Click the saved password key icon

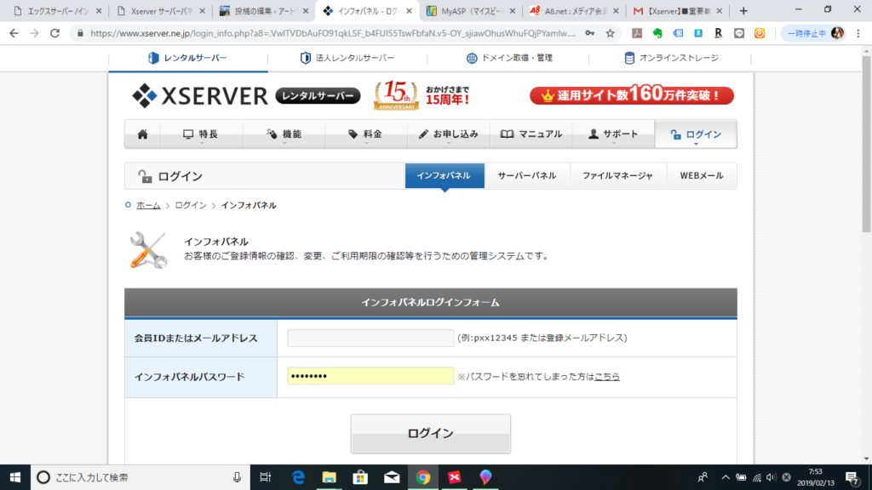(x=589, y=33)
